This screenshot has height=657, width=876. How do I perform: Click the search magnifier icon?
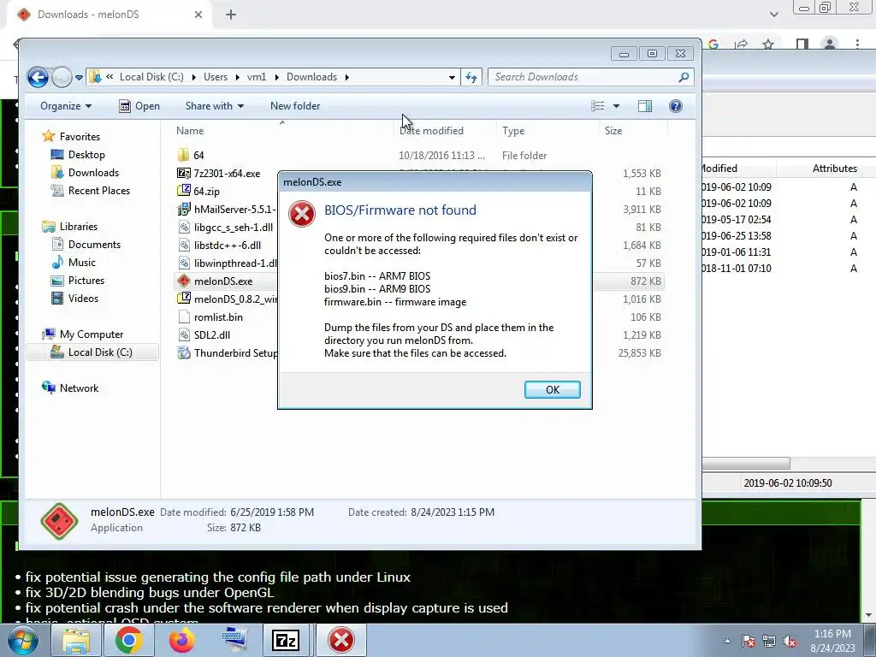(x=684, y=77)
